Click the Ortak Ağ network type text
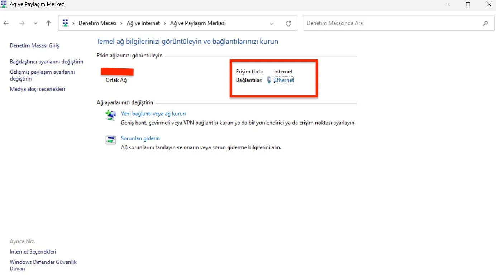The width and height of the screenshot is (496, 278). tap(116, 80)
